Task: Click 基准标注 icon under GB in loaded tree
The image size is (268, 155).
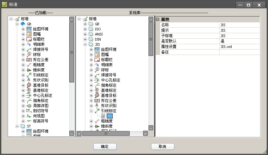Action: tap(29, 90)
